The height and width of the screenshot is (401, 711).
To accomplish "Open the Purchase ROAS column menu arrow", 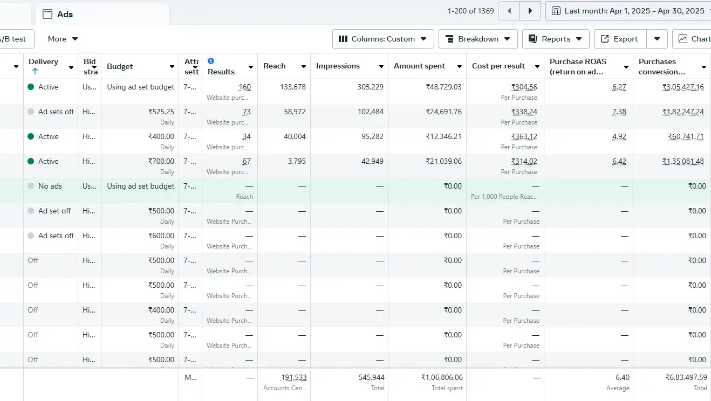I will click(x=626, y=67).
